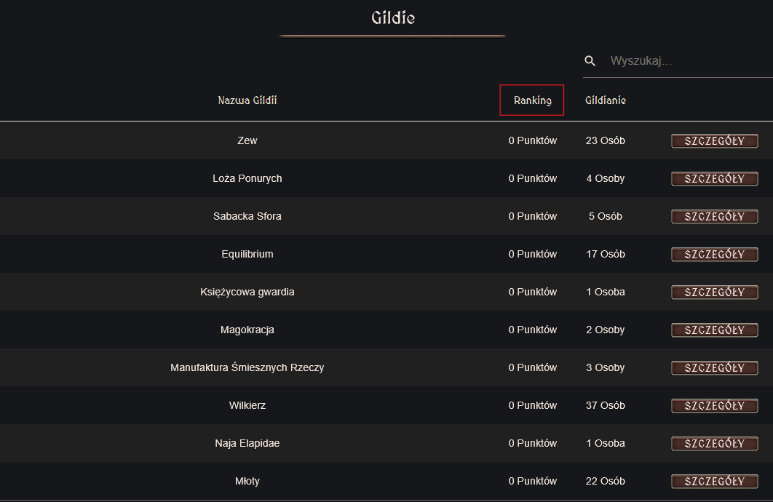Sort by Nazwa Gildii column header
The image size is (773, 502).
click(247, 100)
